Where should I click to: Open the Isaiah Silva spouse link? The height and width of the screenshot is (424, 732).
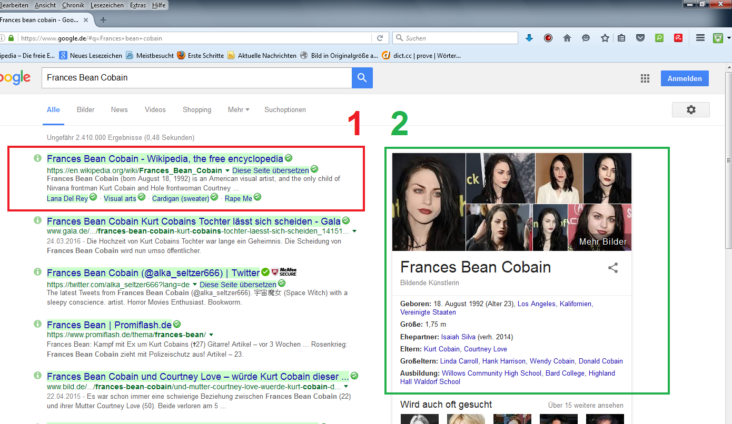coord(458,337)
